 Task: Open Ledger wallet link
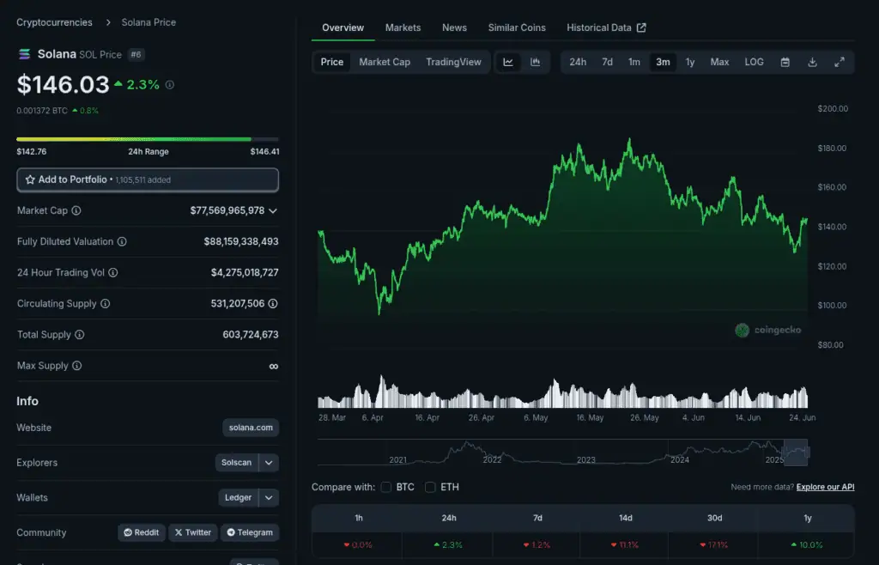239,498
